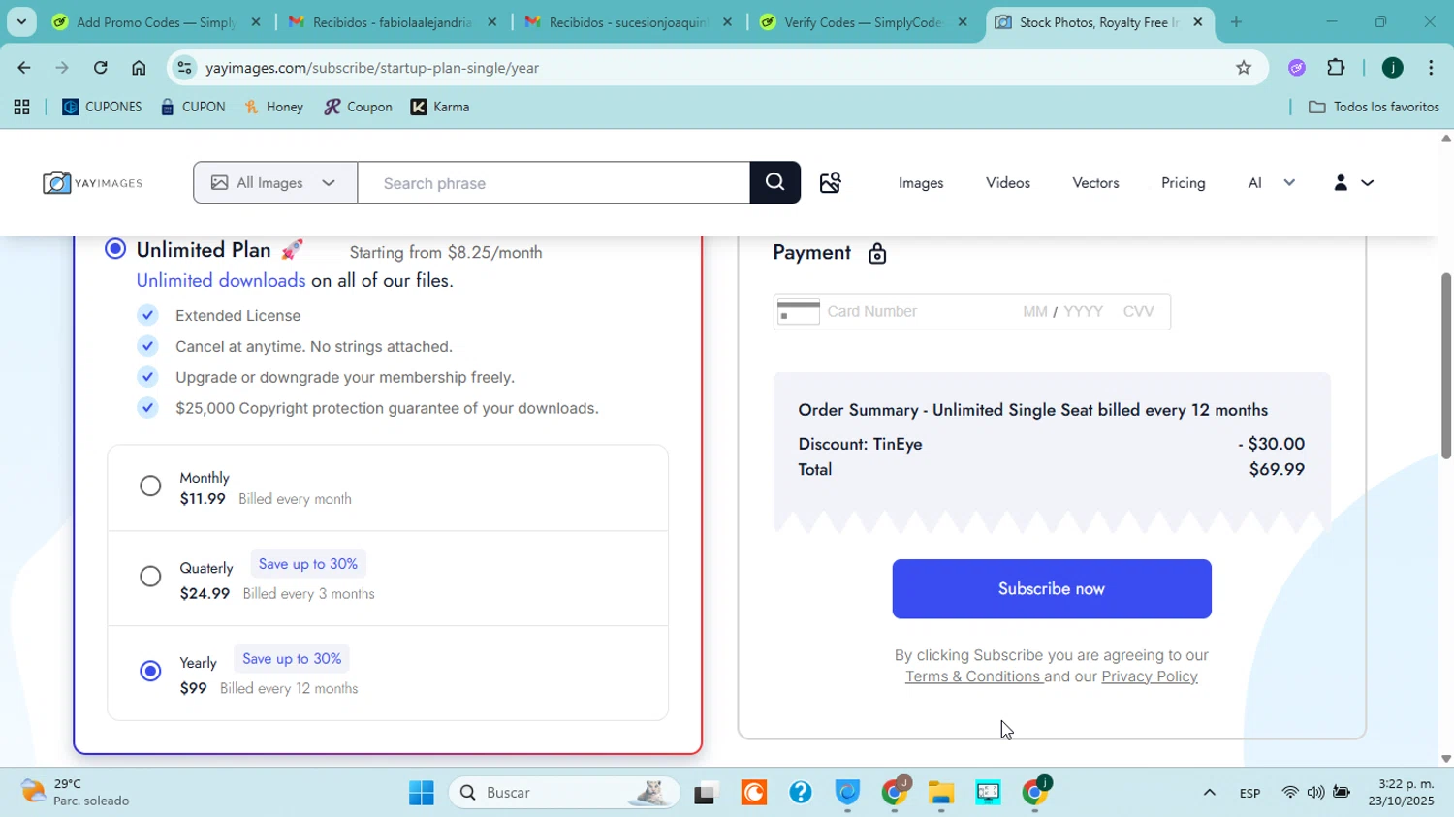
Task: Open the Images menu item
Action: tap(921, 183)
